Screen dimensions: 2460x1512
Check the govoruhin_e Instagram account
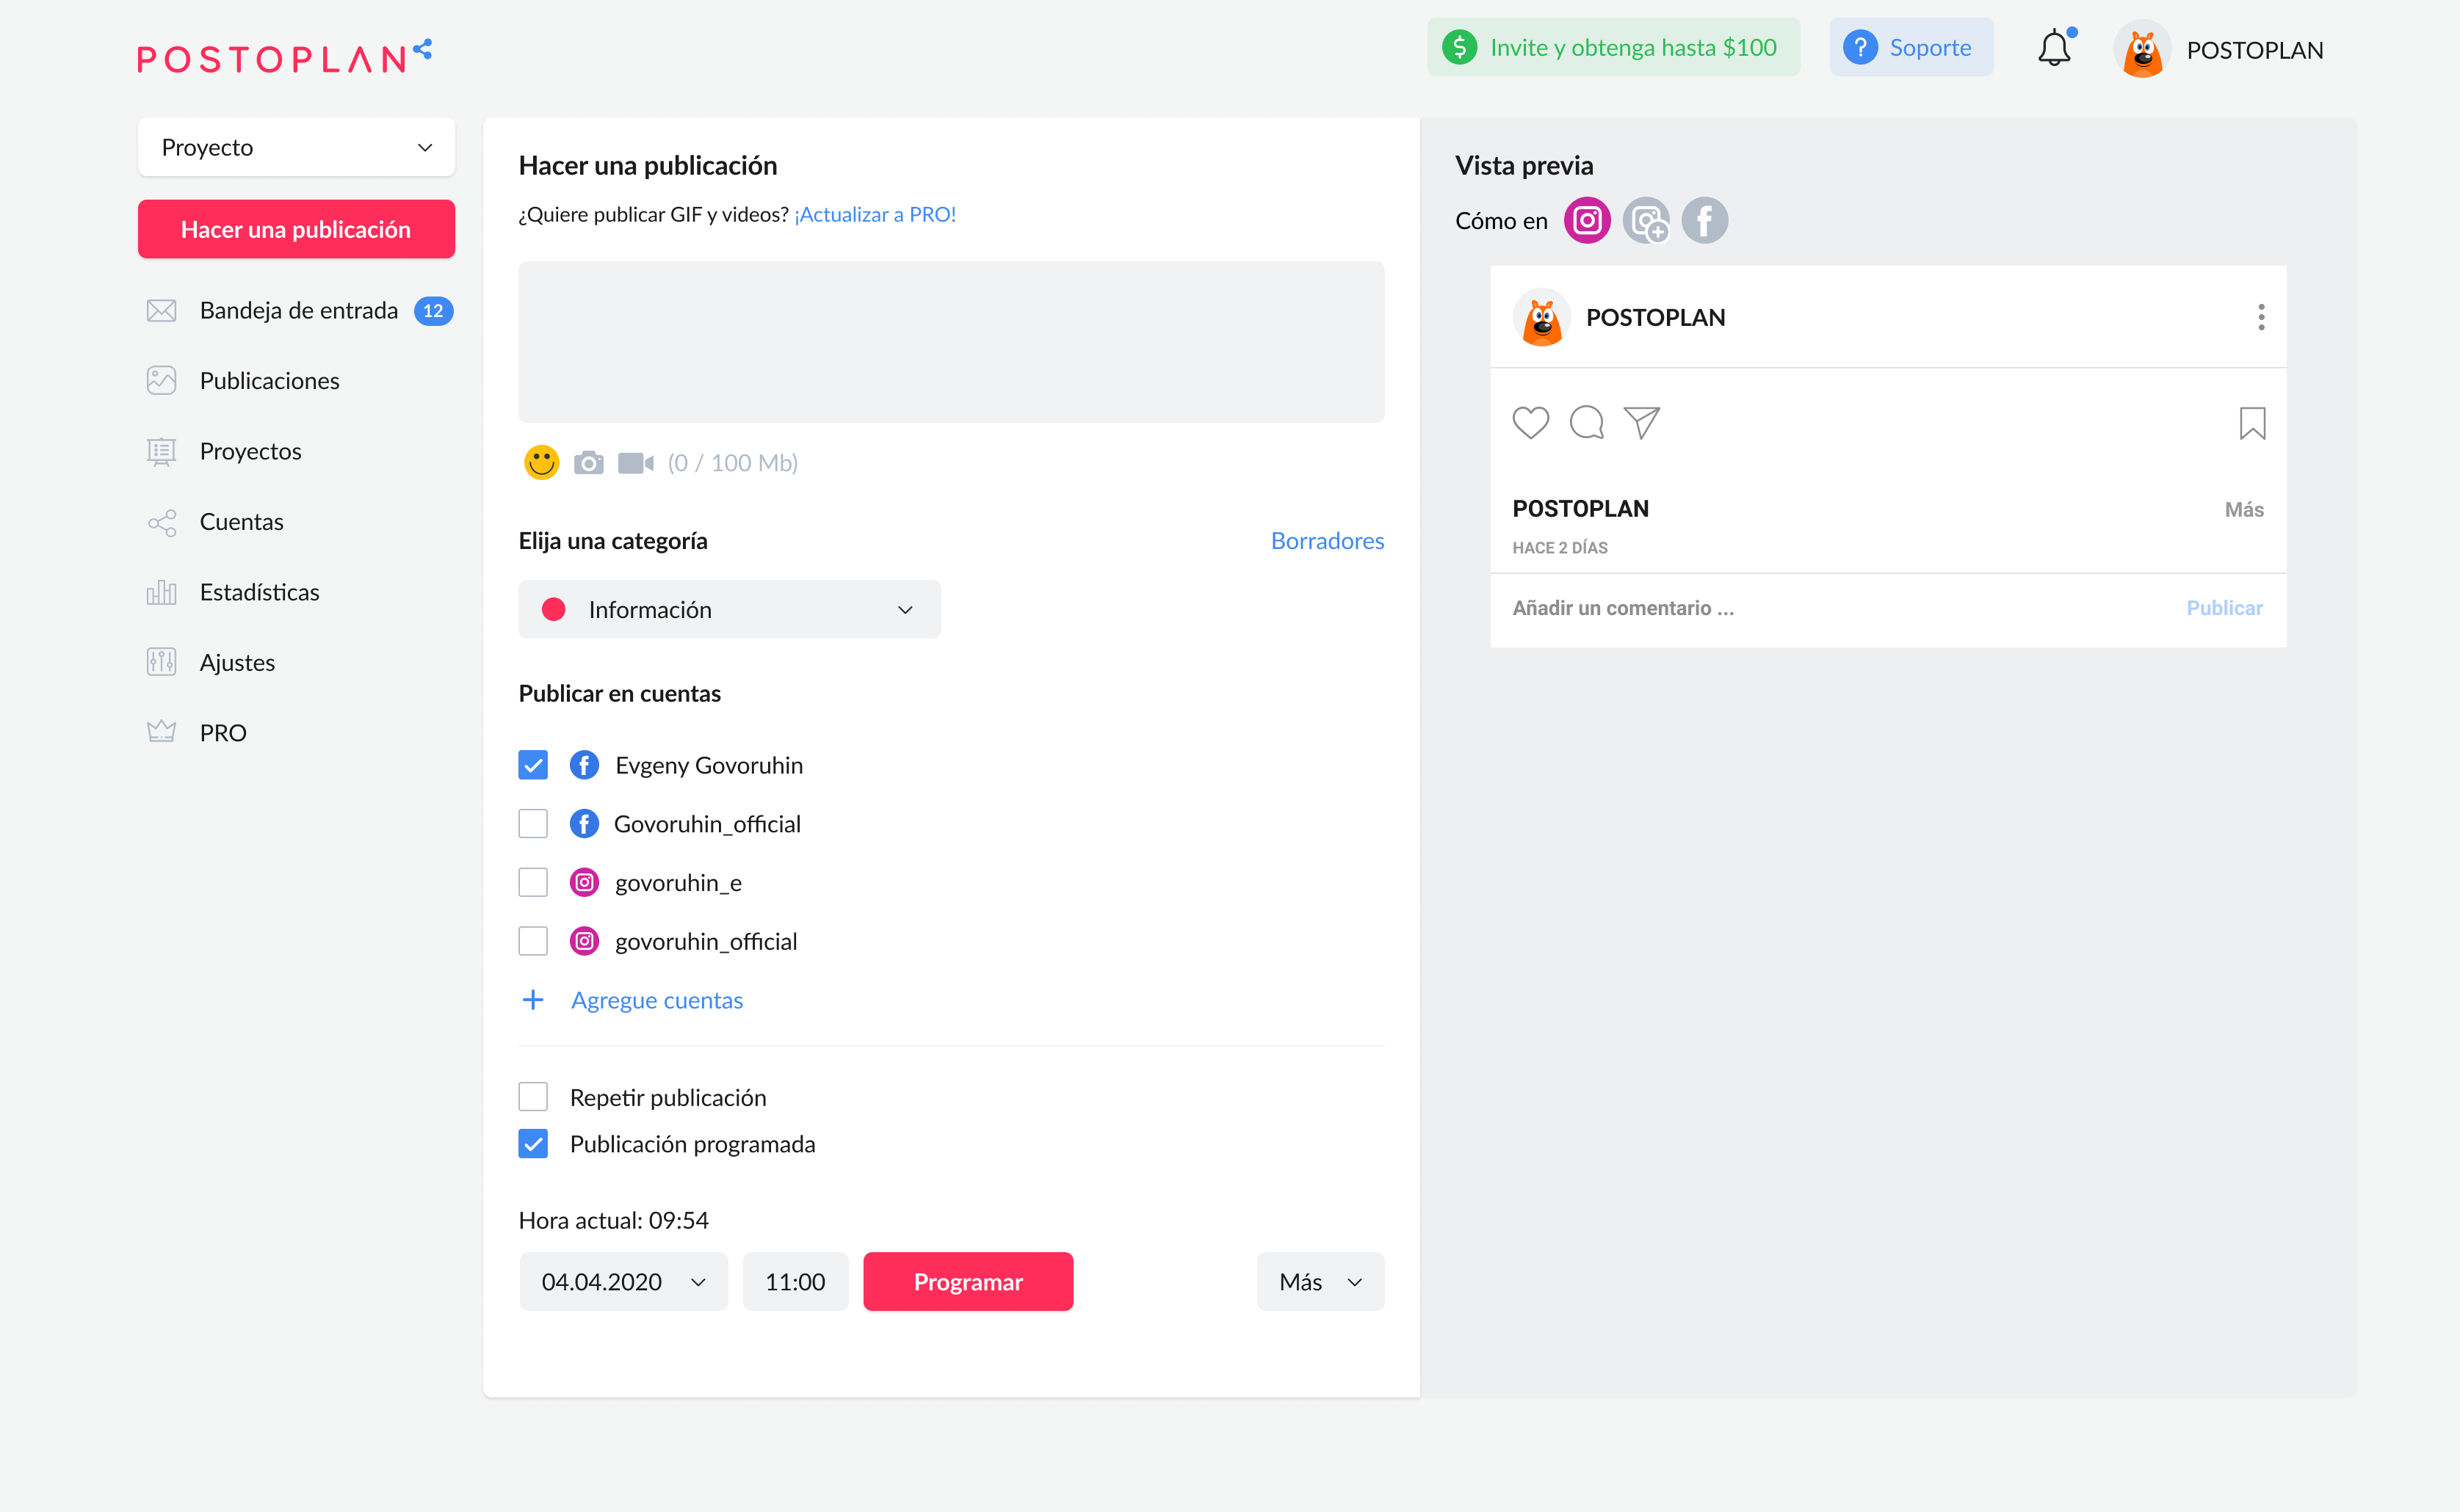[533, 882]
